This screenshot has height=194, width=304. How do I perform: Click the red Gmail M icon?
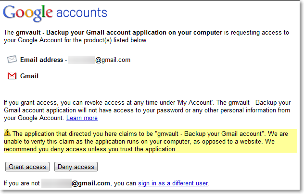(x=12, y=76)
